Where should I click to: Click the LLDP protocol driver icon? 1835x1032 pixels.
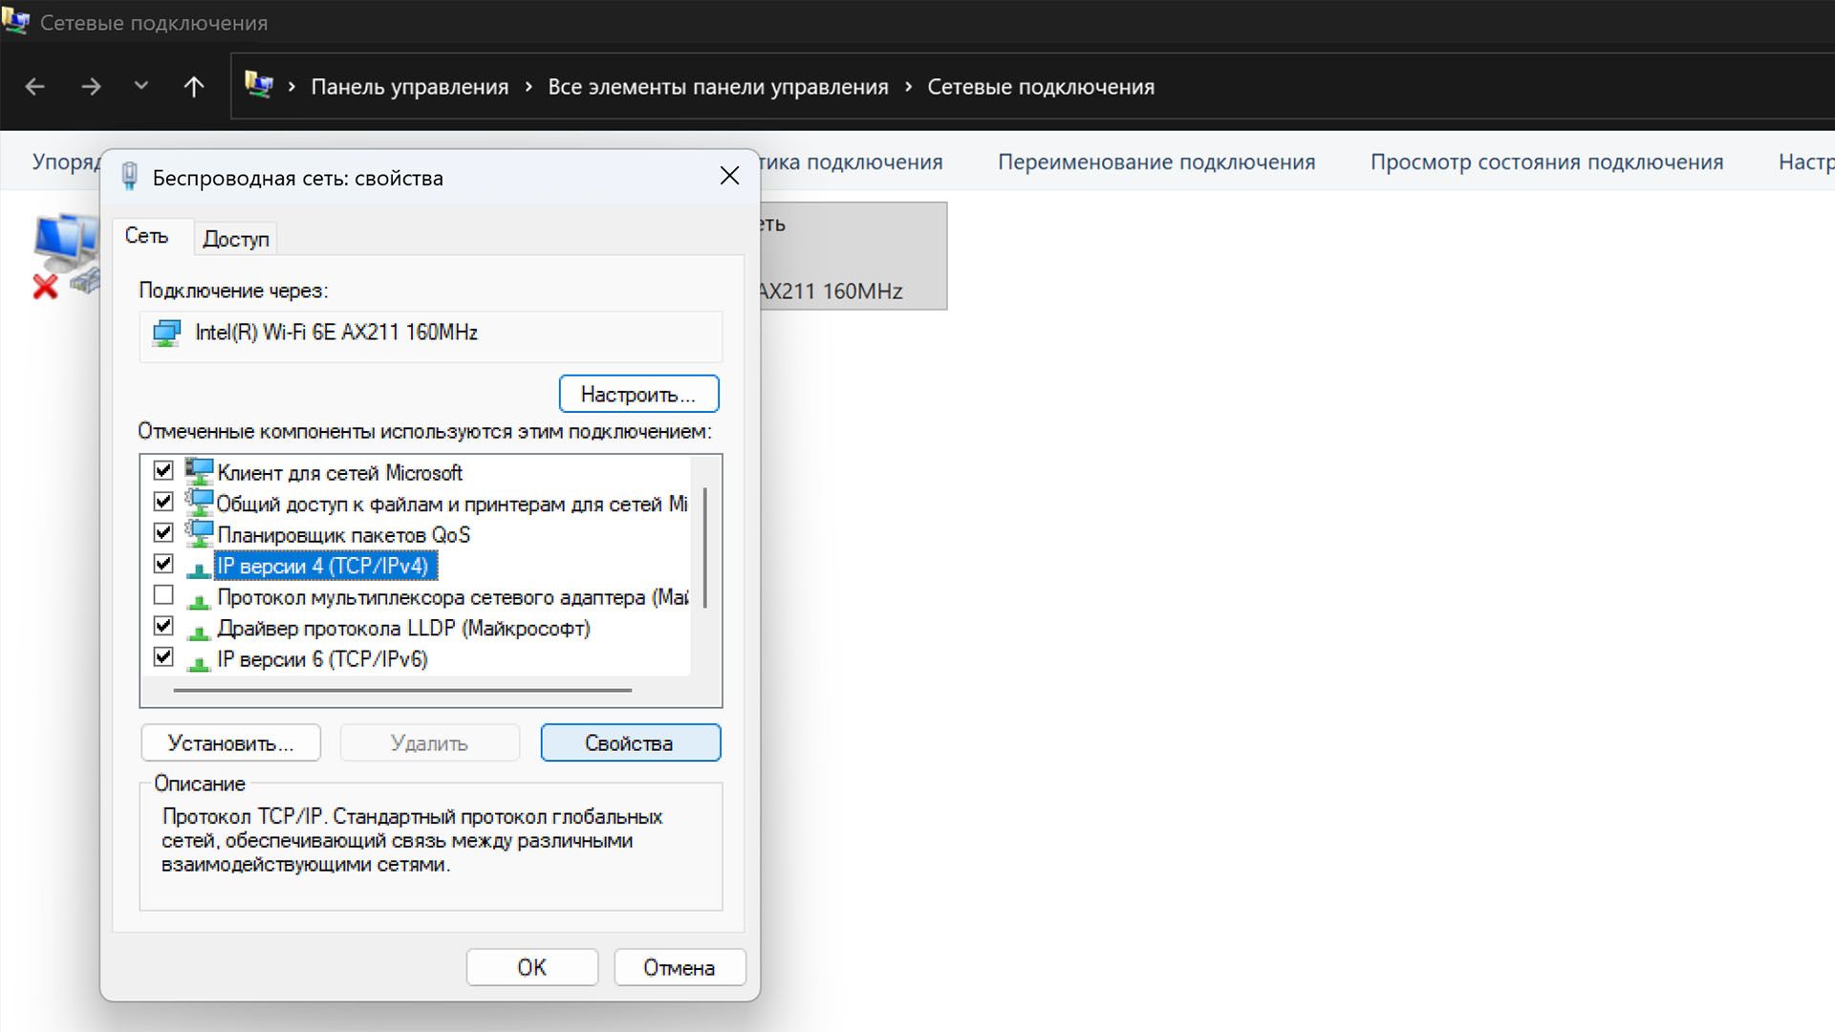199,630
